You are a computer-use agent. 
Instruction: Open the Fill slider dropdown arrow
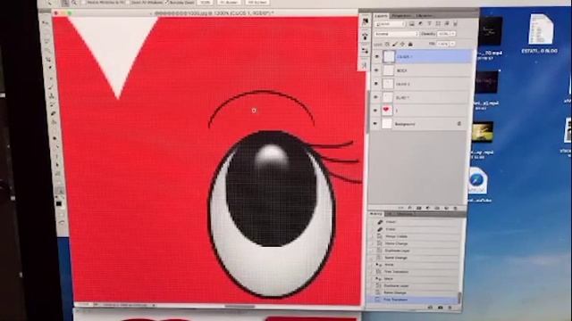click(452, 44)
